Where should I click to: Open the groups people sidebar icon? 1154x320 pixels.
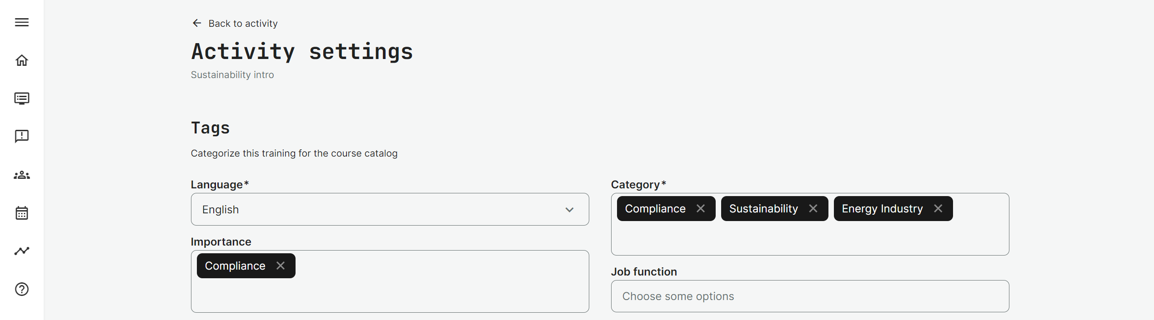point(22,175)
